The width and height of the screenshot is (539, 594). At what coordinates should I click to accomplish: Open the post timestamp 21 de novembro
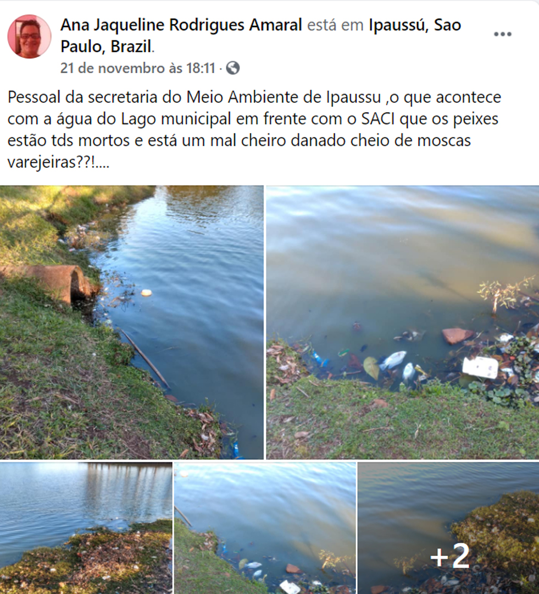click(x=138, y=68)
